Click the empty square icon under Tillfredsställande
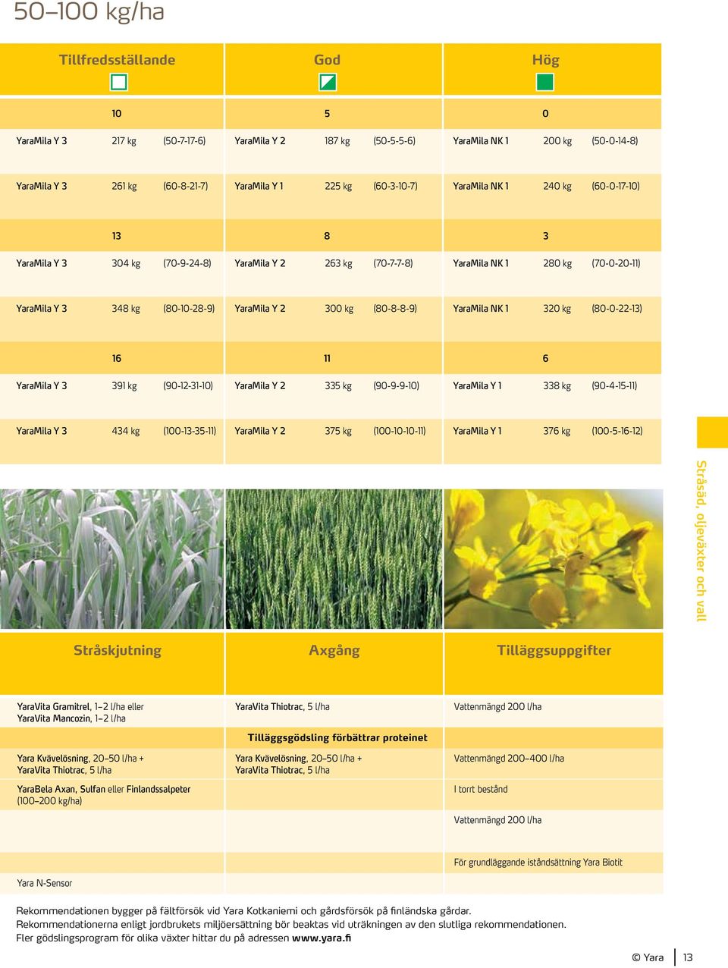Image resolution: width=728 pixels, height=968 pixels. click(x=118, y=81)
